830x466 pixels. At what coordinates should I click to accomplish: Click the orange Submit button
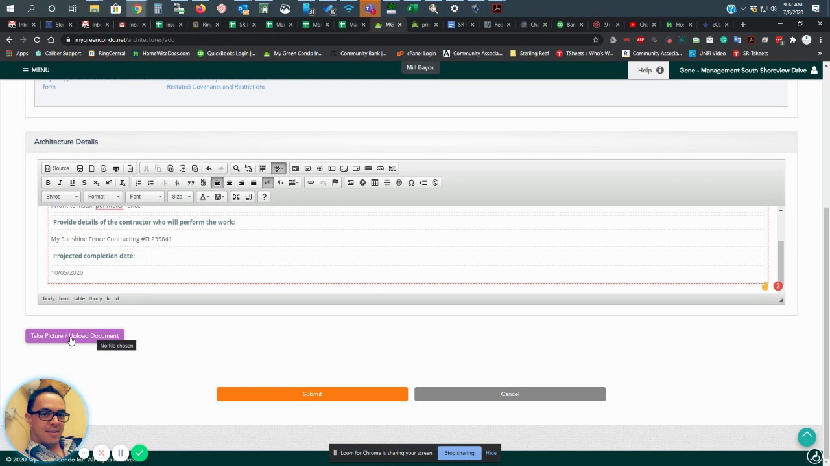tap(312, 394)
